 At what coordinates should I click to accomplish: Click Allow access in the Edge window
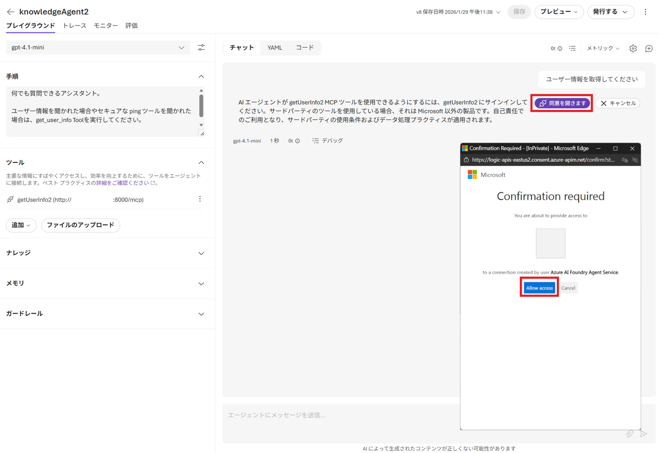[x=539, y=288]
